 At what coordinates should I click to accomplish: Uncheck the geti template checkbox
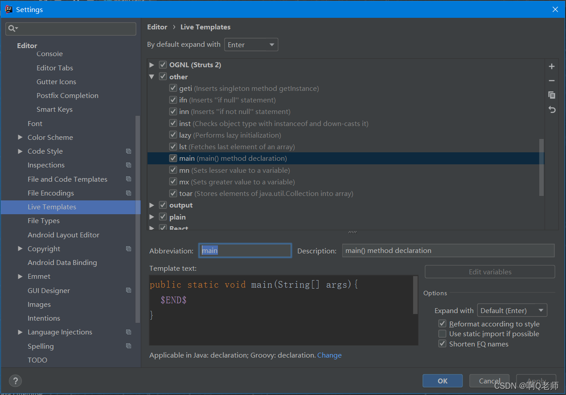173,88
